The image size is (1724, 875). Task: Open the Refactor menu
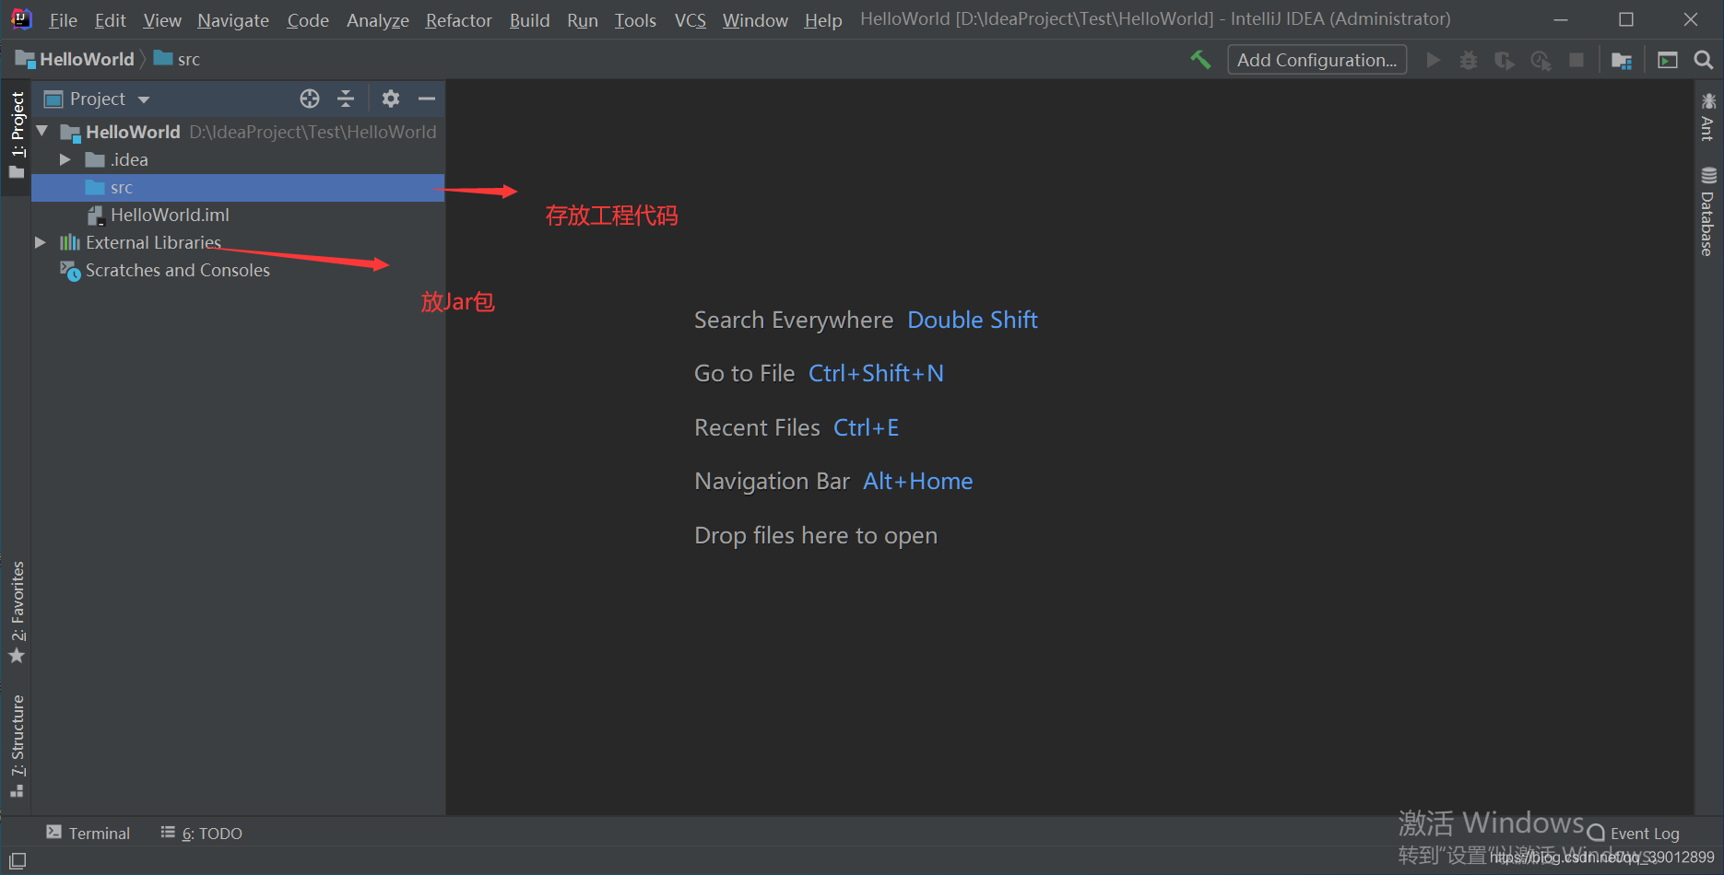(x=459, y=19)
